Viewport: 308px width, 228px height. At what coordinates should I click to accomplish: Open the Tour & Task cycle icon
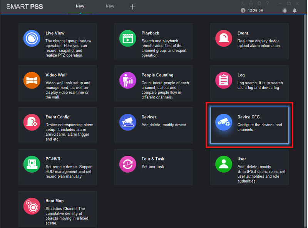(128, 164)
